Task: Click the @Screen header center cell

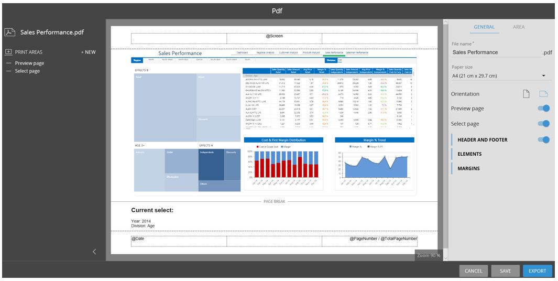Action: 275,38
